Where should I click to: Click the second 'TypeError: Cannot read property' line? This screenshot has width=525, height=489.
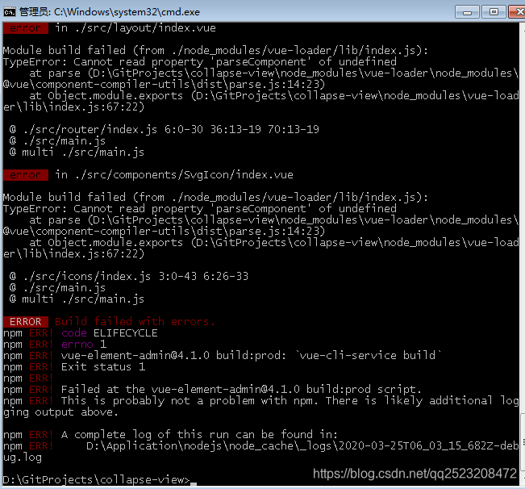(199, 208)
